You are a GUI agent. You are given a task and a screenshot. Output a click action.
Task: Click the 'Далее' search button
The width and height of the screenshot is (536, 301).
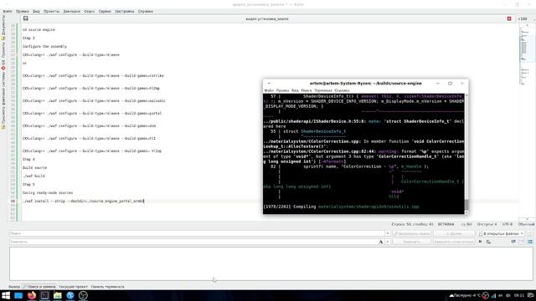pos(454,233)
